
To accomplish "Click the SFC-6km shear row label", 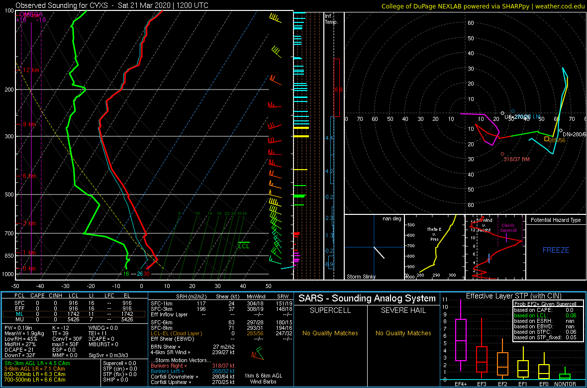I will pyautogui.click(x=161, y=322).
